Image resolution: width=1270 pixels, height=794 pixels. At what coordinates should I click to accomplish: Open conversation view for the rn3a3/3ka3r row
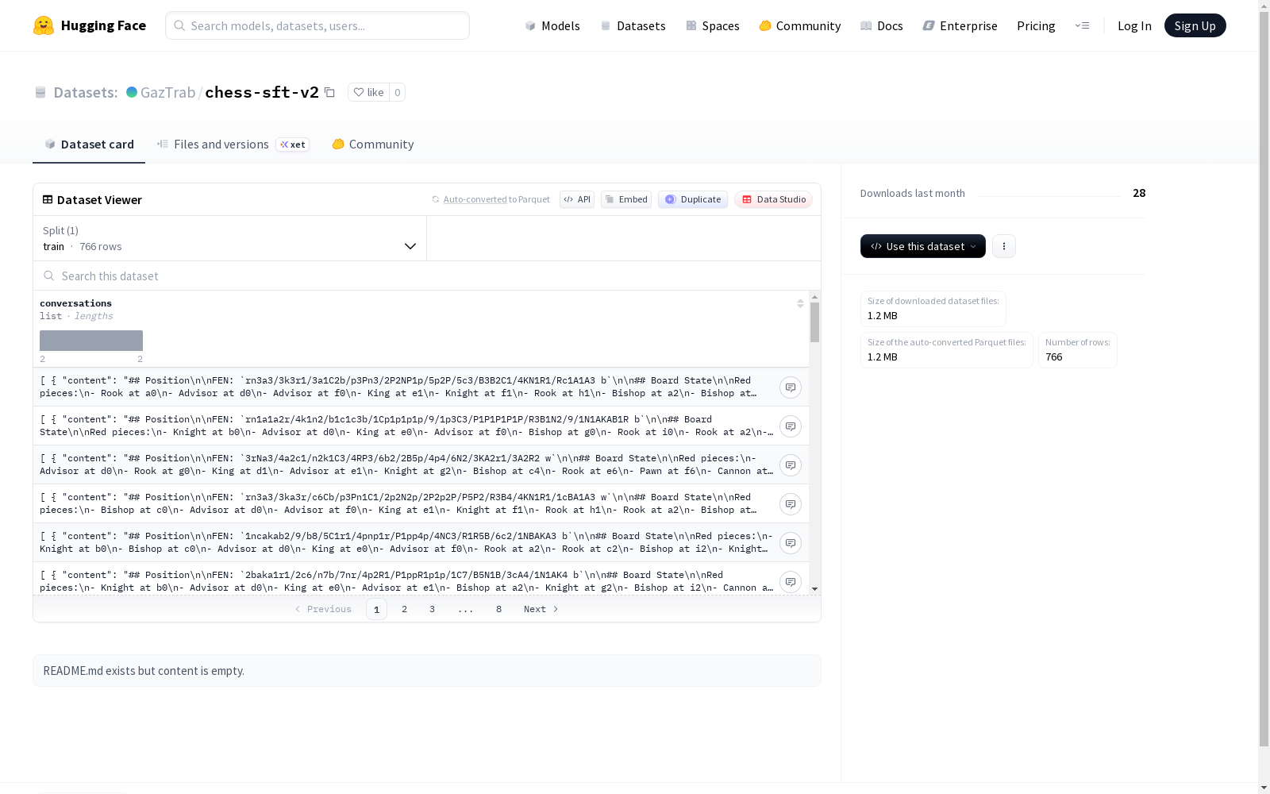pos(791,504)
